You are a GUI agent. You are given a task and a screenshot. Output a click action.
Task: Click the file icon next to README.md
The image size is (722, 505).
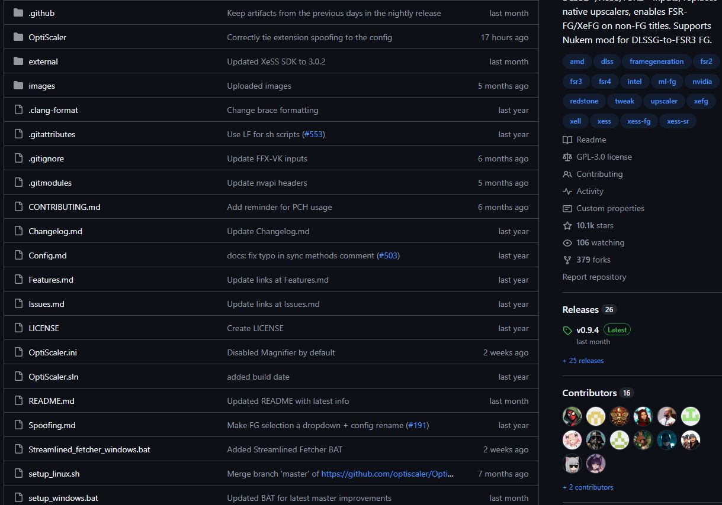tap(18, 401)
